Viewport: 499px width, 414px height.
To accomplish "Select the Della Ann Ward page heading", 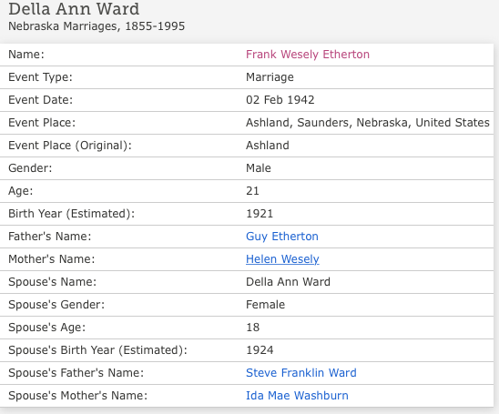I will point(74,8).
